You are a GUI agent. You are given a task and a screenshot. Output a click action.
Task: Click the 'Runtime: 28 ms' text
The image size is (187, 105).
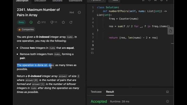tap(120, 101)
